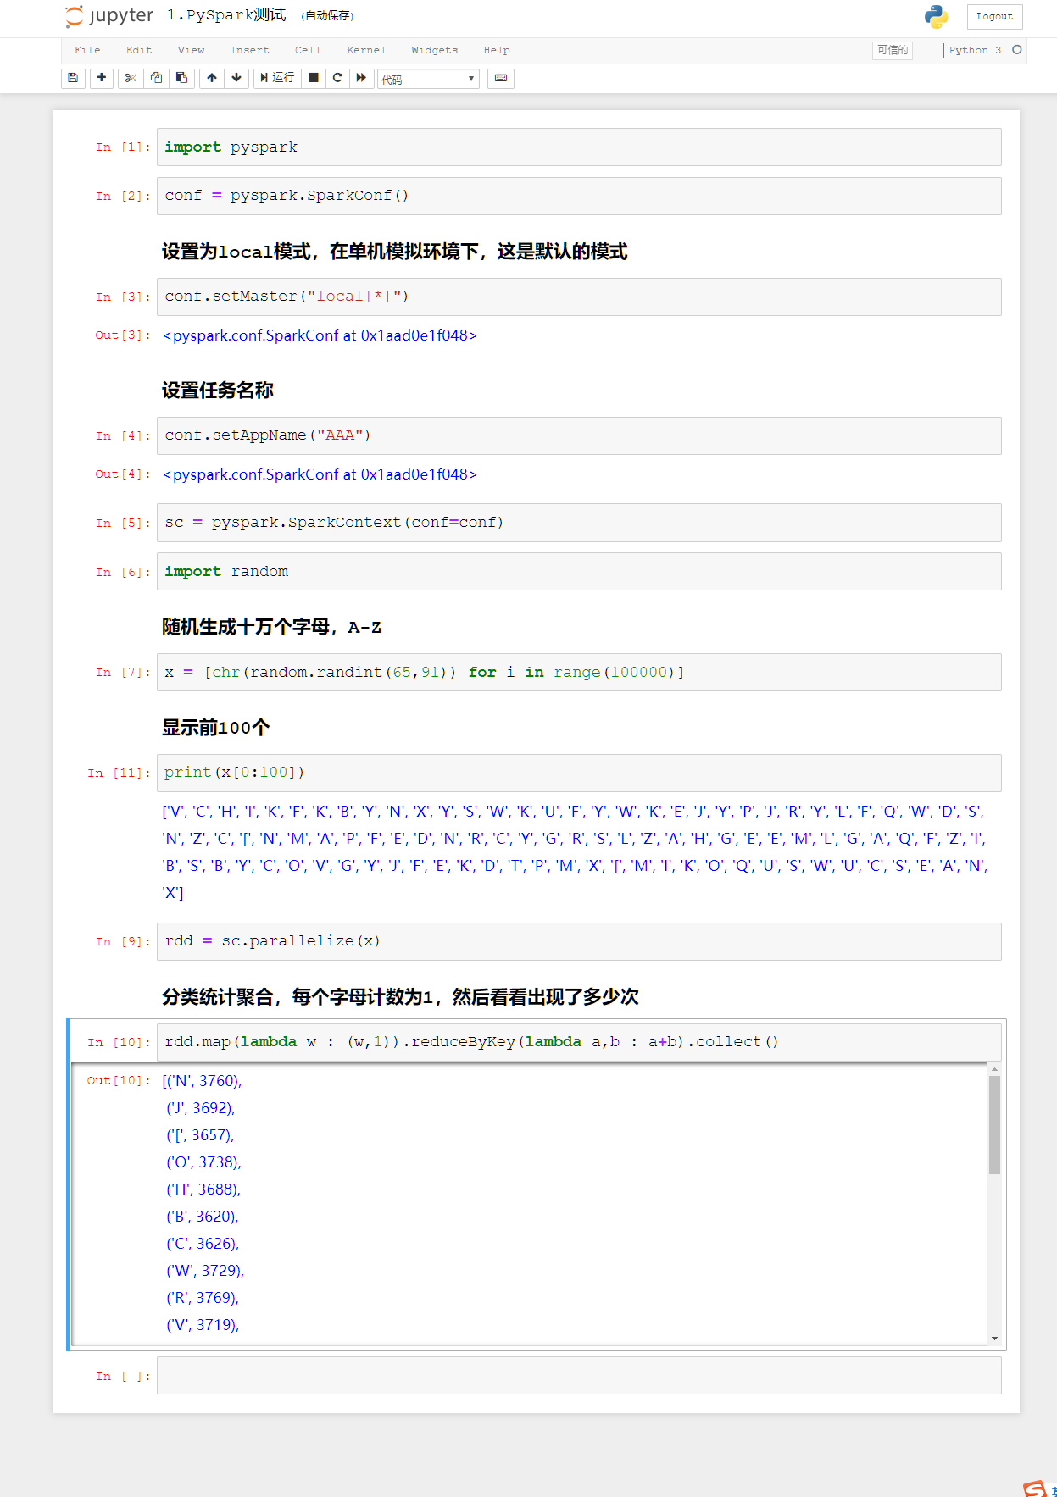Paste cells below icon
1057x1497 pixels.
181,79
